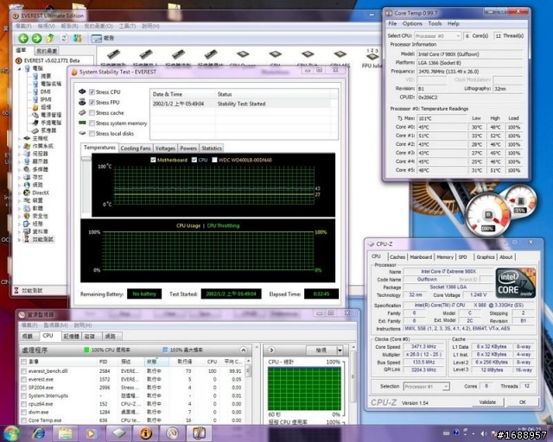This screenshot has height=442, width=553.
Task: Select the Stability Test: Started log entry
Action: pyautogui.click(x=241, y=104)
